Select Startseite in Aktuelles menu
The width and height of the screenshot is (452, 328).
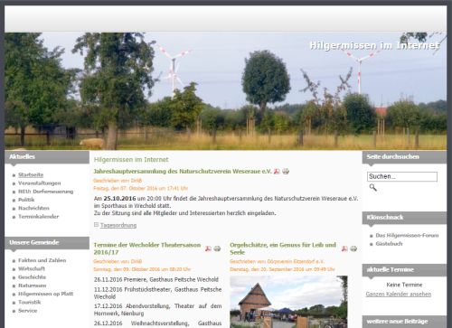click(31, 174)
